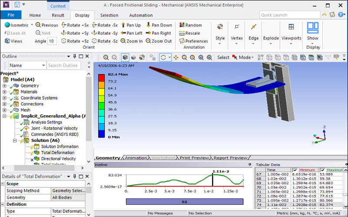Expand the Materials tree node

pos(4,92)
